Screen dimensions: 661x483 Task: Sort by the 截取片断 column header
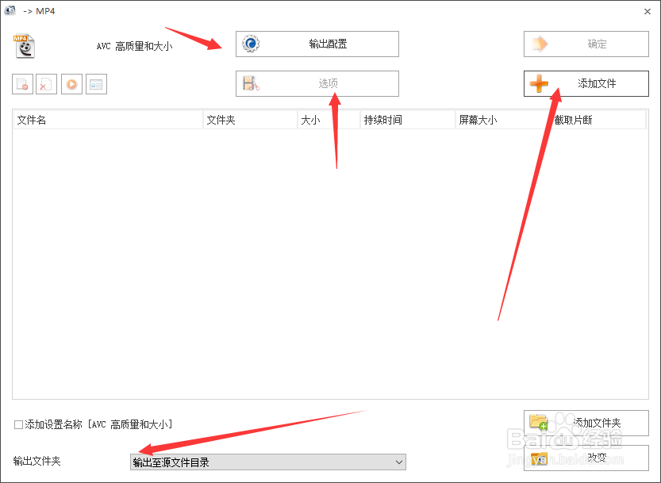point(598,120)
